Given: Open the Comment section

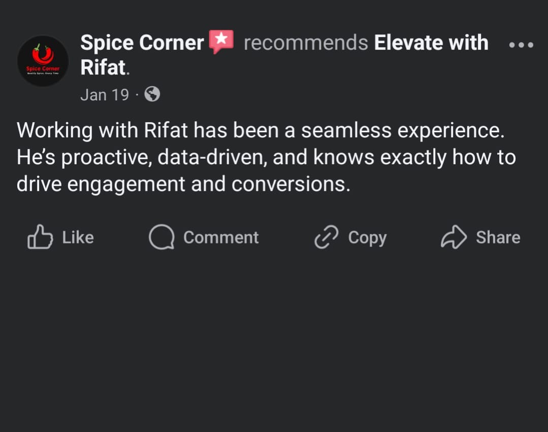Looking at the screenshot, I should pos(204,237).
